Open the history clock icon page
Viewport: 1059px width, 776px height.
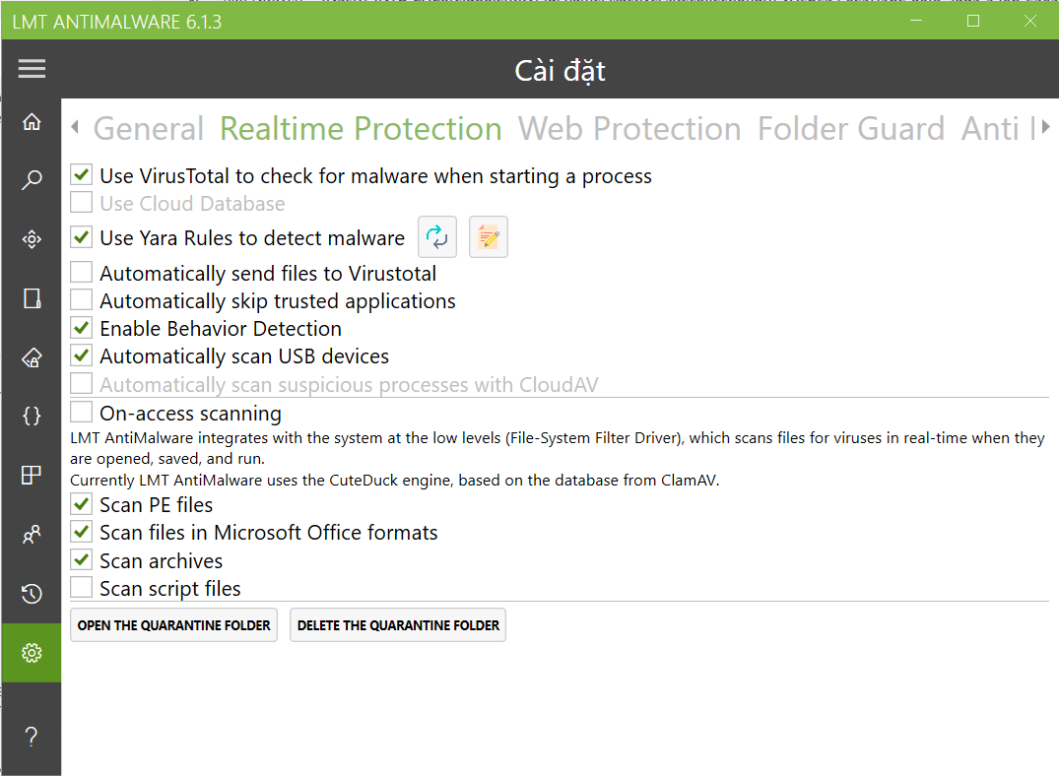(x=32, y=593)
